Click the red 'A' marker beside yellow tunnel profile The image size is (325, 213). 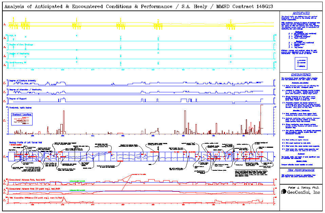tap(4, 25)
